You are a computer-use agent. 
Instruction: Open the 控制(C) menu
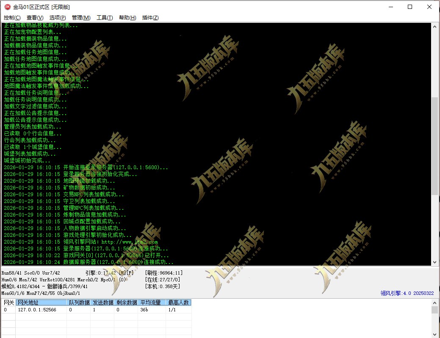12,18
